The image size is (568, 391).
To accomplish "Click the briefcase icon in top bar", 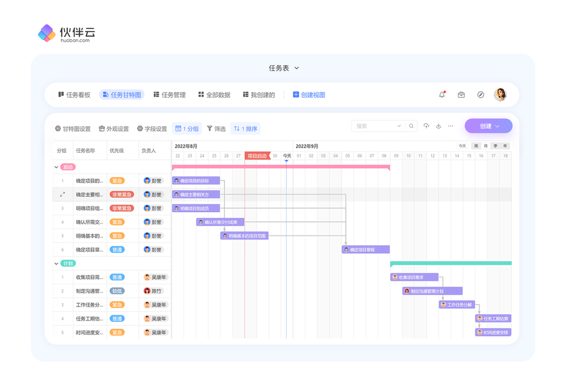I will [x=461, y=95].
